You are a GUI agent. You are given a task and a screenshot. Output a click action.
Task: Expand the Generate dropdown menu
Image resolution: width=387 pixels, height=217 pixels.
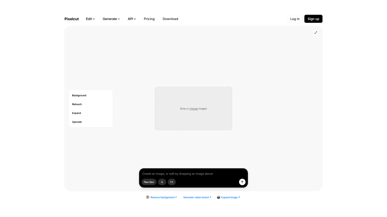point(111,19)
